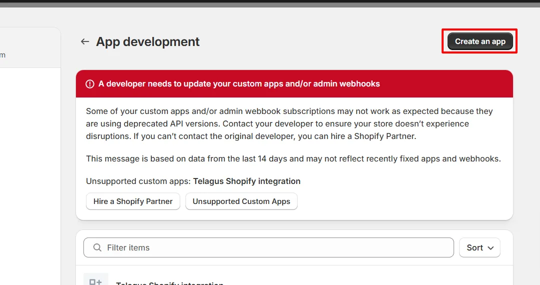Click the warning icon in the red banner
Viewport: 540px width, 285px height.
(x=90, y=84)
